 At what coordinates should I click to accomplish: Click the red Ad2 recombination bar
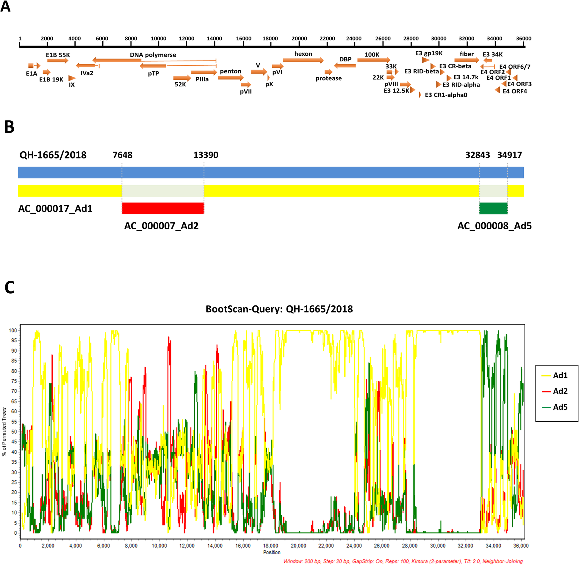click(163, 208)
